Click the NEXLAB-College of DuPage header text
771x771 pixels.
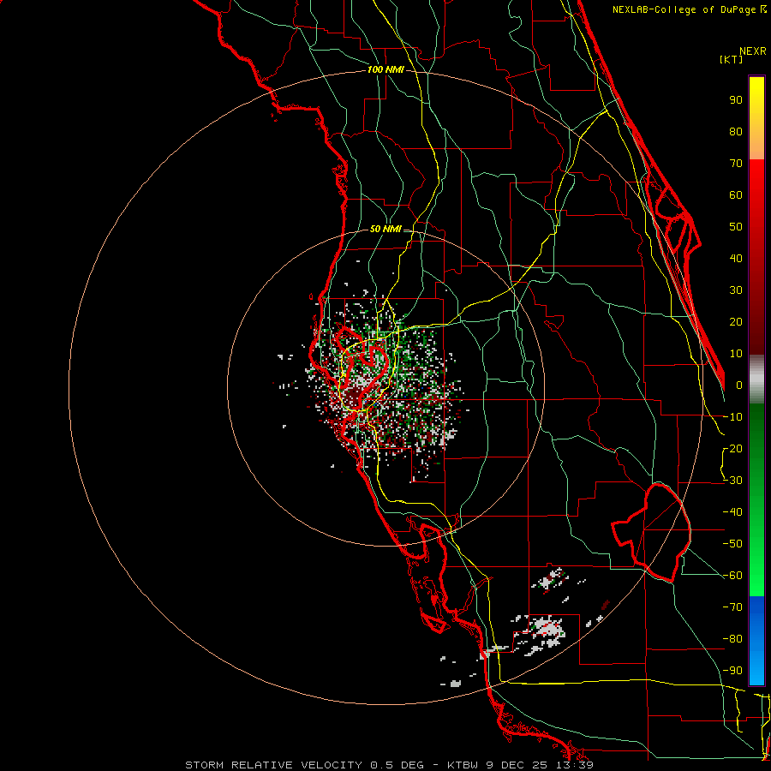click(x=684, y=9)
